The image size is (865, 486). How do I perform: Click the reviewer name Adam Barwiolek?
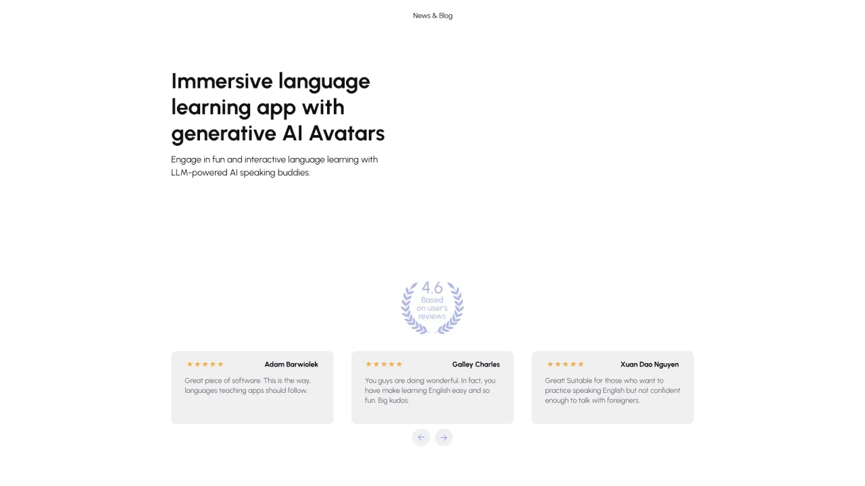click(291, 364)
